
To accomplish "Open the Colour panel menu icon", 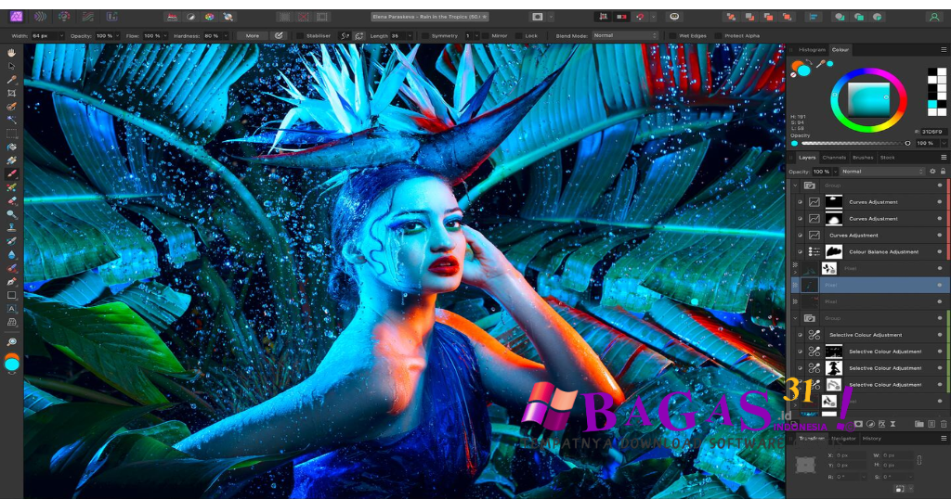I will (x=944, y=50).
